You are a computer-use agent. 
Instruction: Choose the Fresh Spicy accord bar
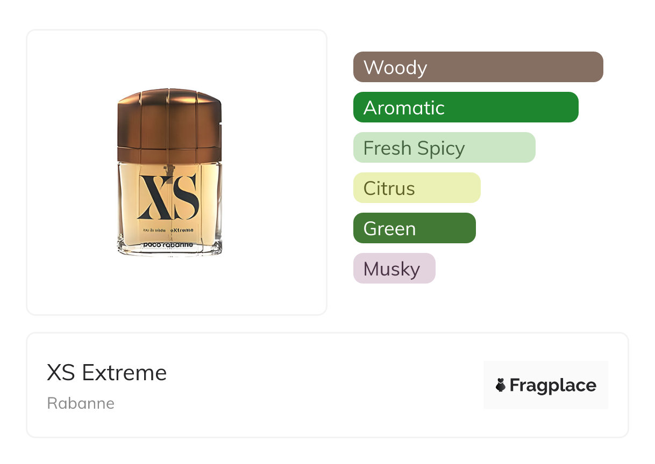click(x=444, y=148)
